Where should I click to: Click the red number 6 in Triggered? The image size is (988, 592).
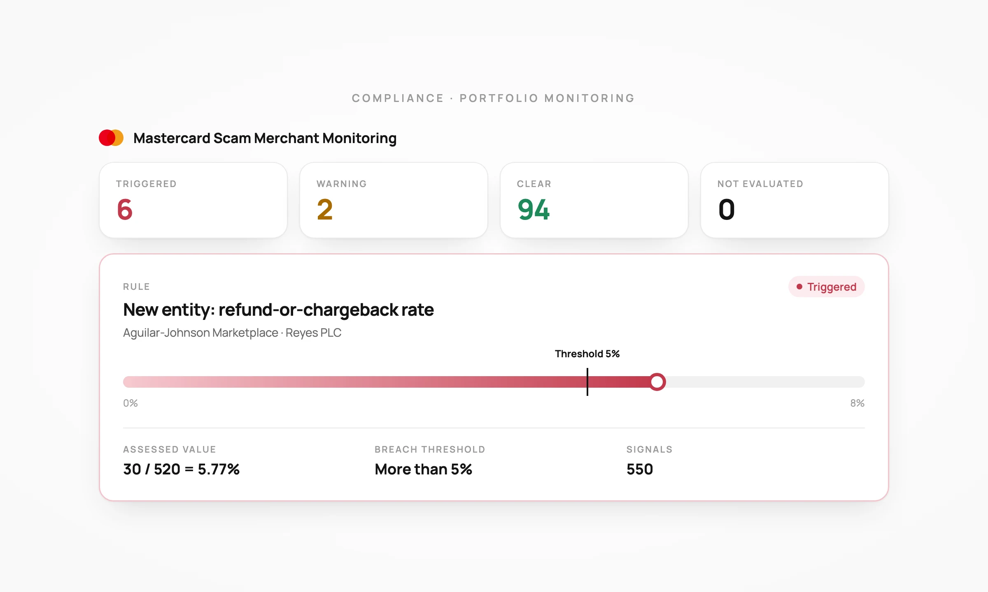125,210
